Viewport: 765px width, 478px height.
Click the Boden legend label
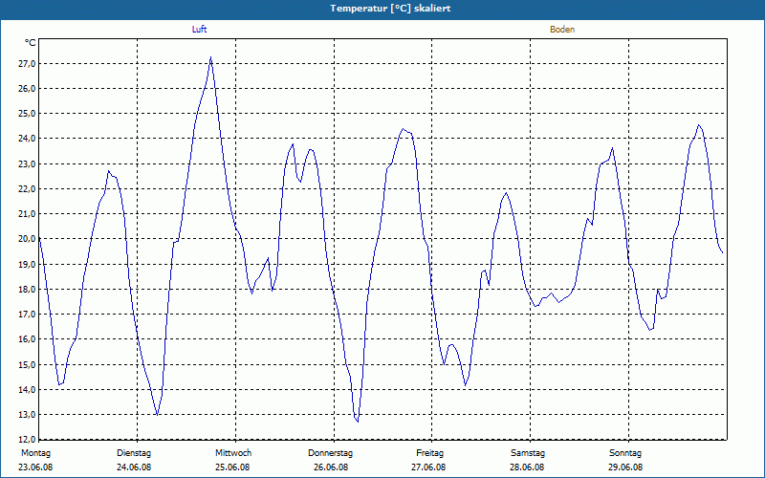pyautogui.click(x=562, y=30)
